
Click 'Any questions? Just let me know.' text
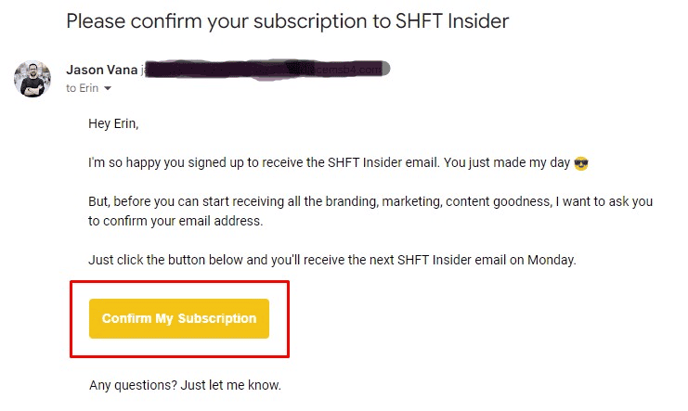pos(185,384)
